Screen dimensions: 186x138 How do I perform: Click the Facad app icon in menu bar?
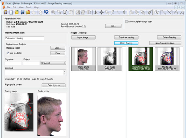tap(4, 7)
